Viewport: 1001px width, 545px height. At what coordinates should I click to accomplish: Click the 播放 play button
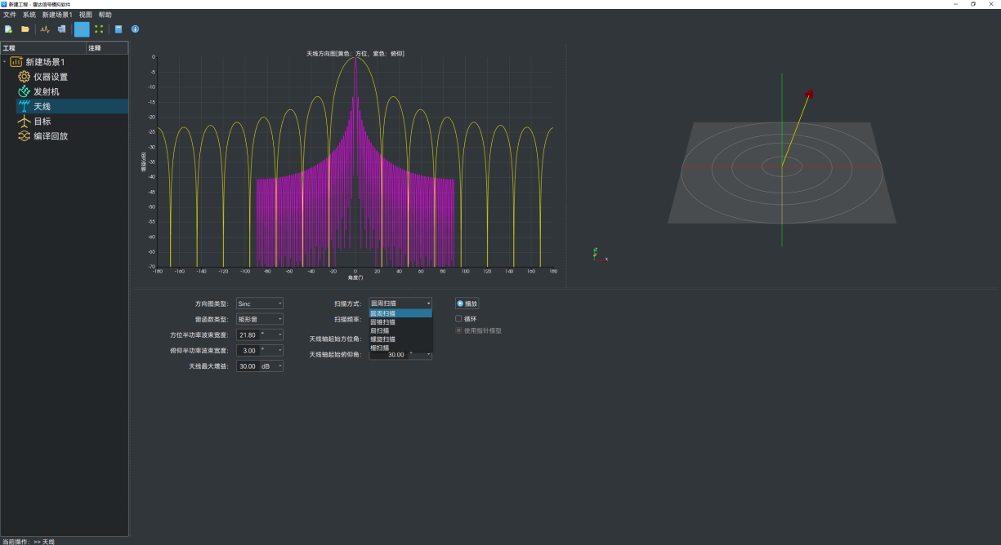(467, 304)
